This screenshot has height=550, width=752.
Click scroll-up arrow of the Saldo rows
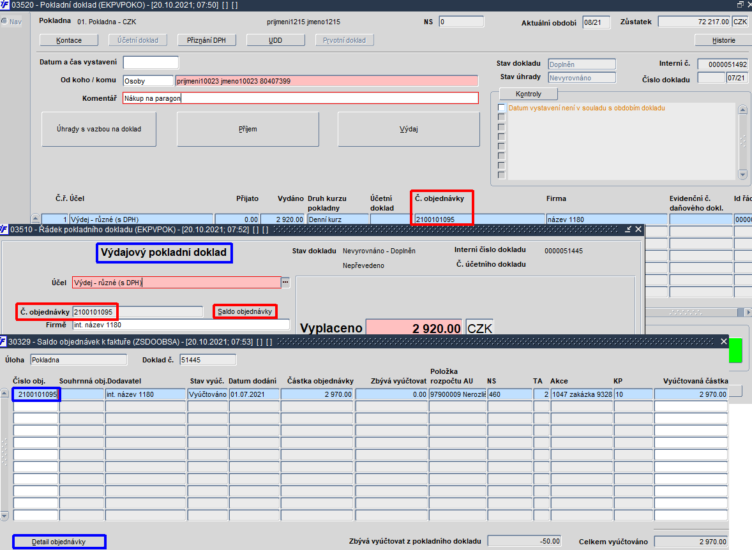pos(4,394)
